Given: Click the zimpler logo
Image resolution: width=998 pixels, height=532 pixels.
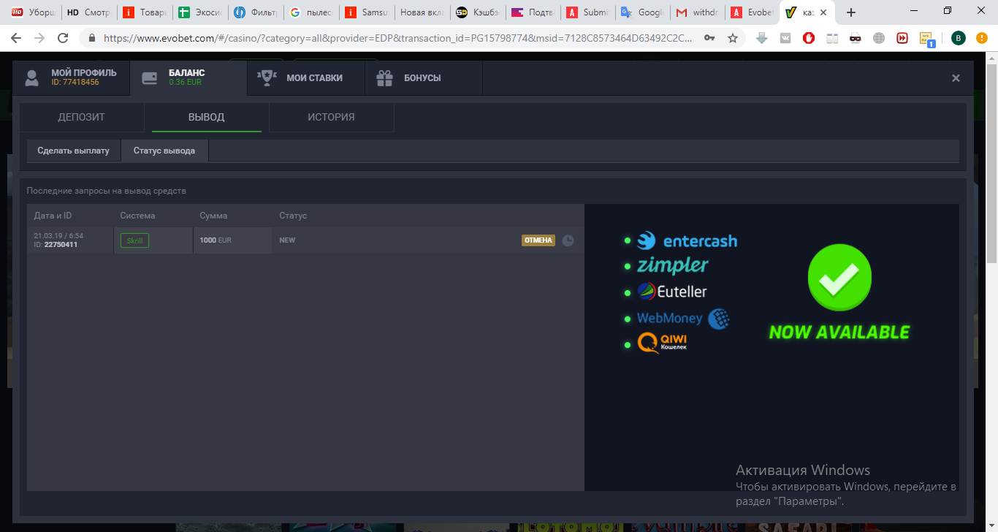Looking at the screenshot, I should point(673,265).
